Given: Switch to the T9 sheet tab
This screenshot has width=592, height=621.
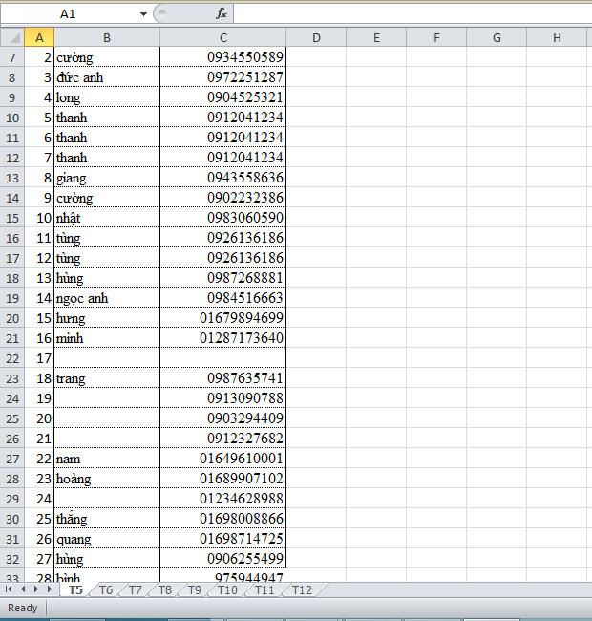Looking at the screenshot, I should tap(195, 590).
